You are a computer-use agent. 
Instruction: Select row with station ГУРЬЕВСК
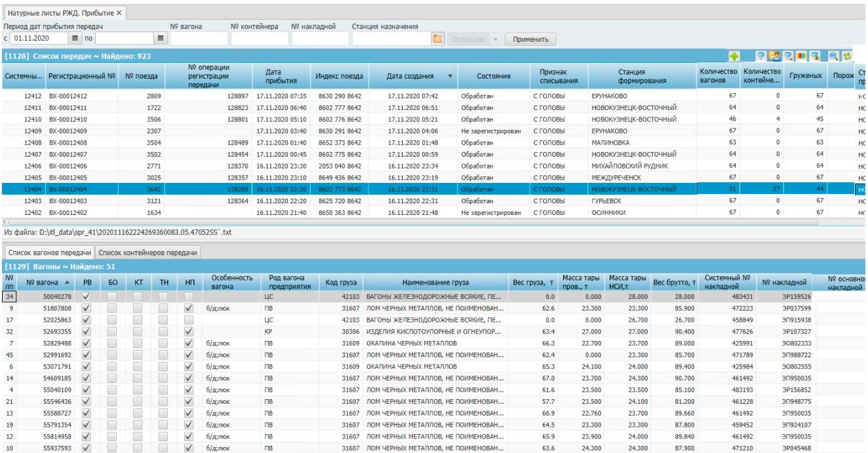(434, 201)
